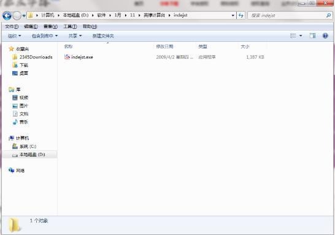The image size is (335, 235).
Task: Click the change view icon
Action: [293, 36]
